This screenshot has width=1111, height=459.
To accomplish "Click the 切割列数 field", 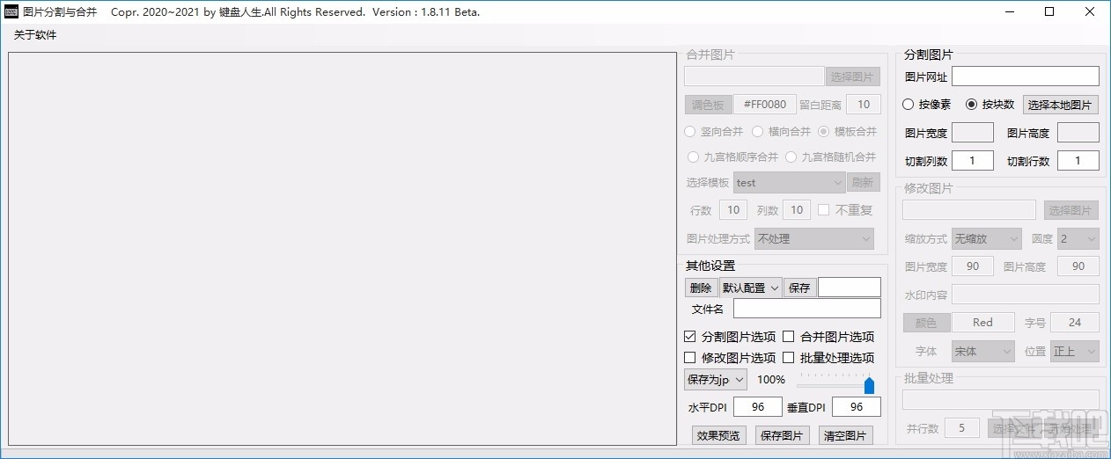I will point(973,161).
